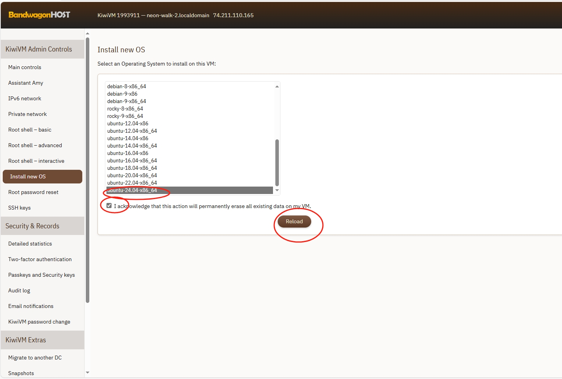This screenshot has width=562, height=379.
Task: Click the Reload button
Action: [294, 221]
